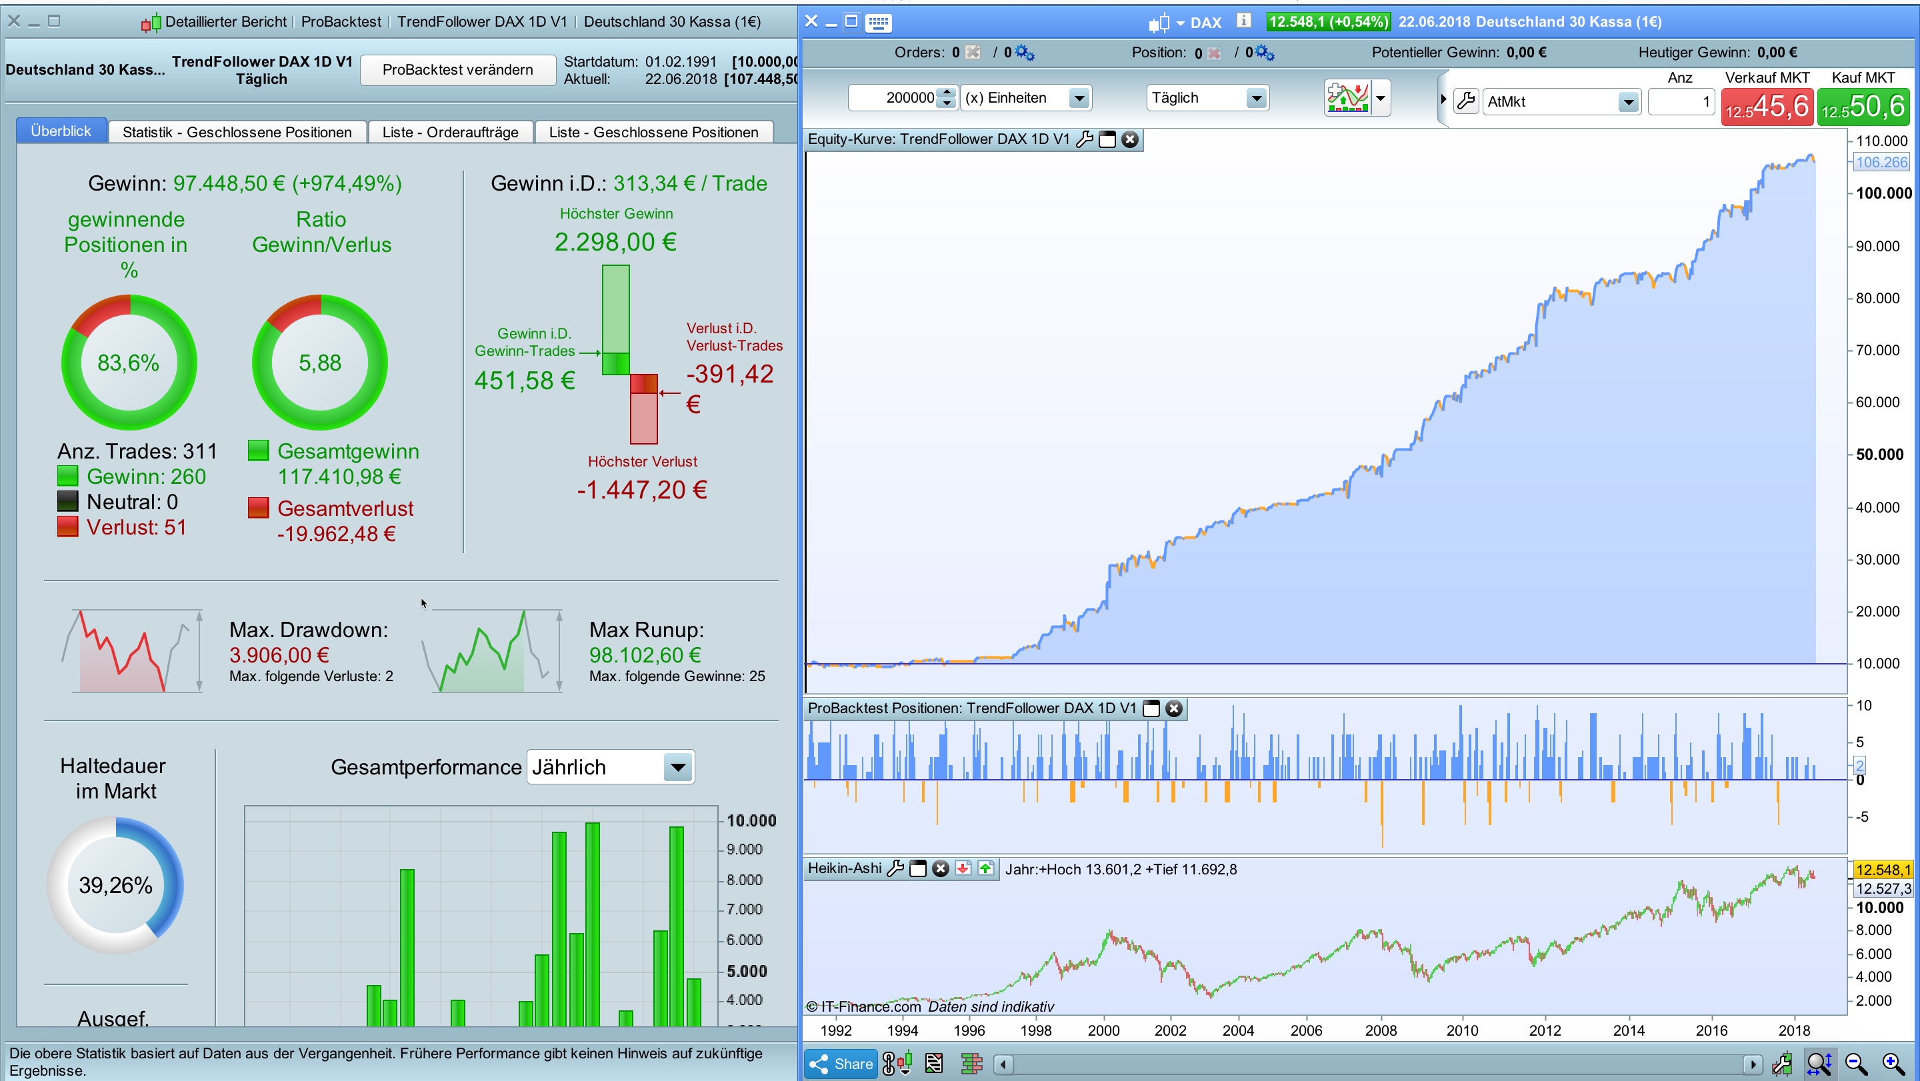
Task: Open the DAX instrument info icon
Action: coord(1243,21)
